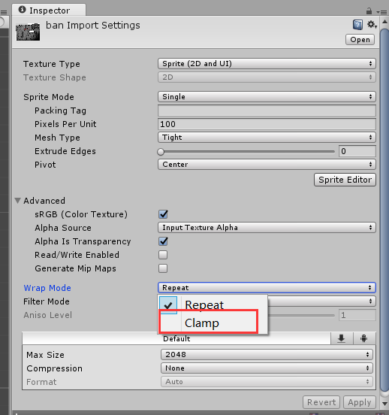This screenshot has height=415, width=389.
Task: Click the Wrap Mode dropdown field
Action: pyautogui.click(x=267, y=288)
